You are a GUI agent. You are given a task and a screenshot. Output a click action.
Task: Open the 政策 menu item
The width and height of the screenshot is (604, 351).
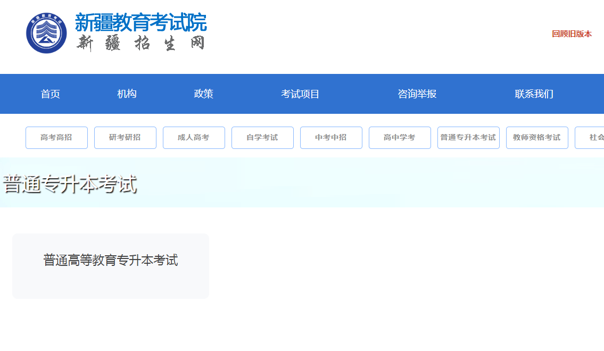pyautogui.click(x=204, y=94)
